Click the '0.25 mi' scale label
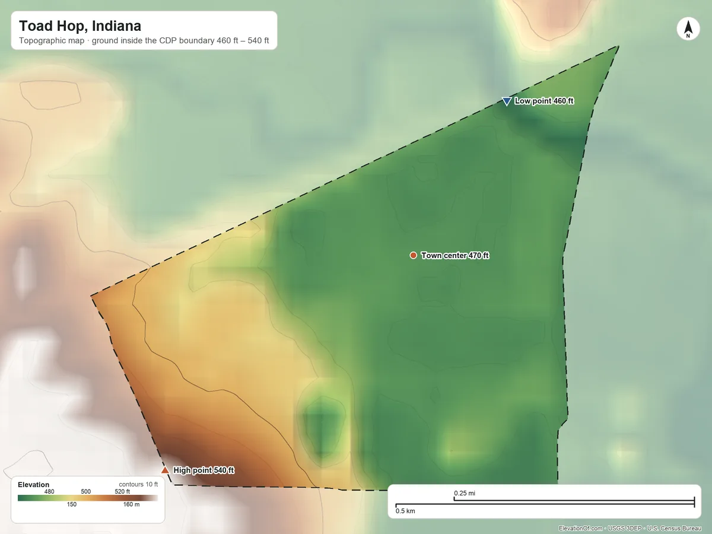The width and height of the screenshot is (712, 534). pos(465,493)
